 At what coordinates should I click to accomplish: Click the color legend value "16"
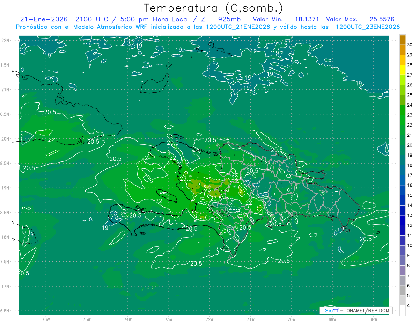pos(410,185)
